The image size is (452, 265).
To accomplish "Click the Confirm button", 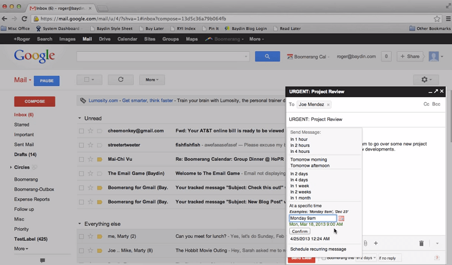I will (300, 231).
